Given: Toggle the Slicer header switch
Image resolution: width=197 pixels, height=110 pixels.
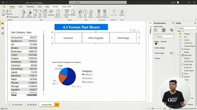Looking at the screenshot, I should 172,53.
